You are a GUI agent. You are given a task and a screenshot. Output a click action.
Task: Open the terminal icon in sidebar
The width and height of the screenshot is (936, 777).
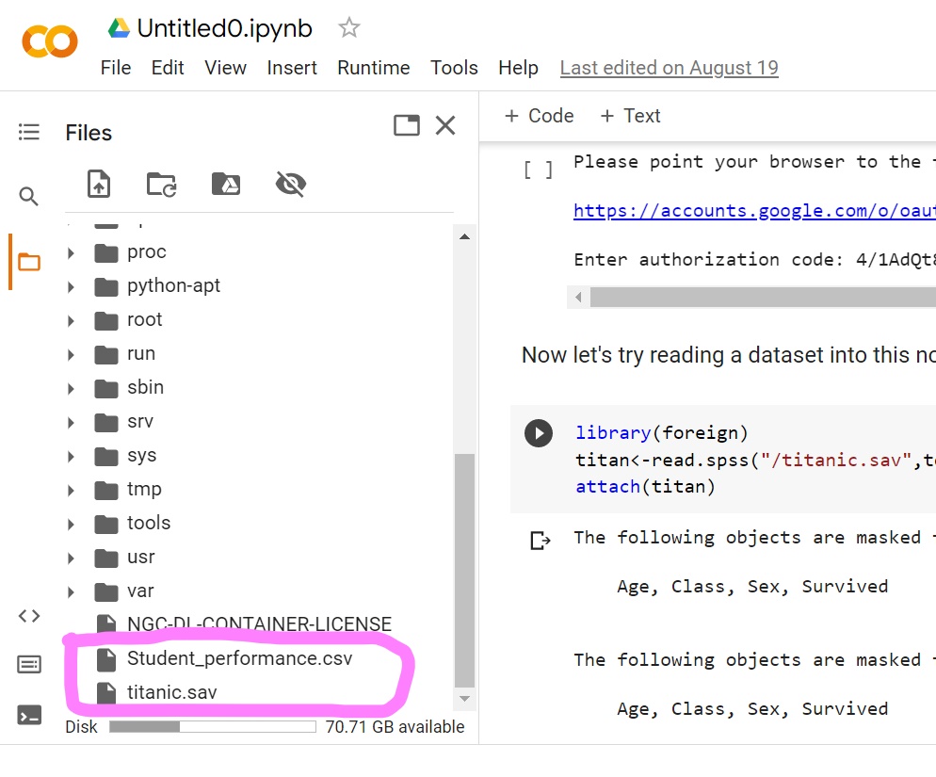(29, 716)
